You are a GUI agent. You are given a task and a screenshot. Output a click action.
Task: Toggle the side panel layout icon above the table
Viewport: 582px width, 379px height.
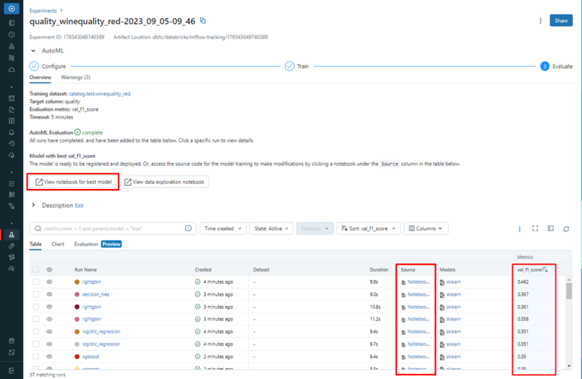(550, 228)
